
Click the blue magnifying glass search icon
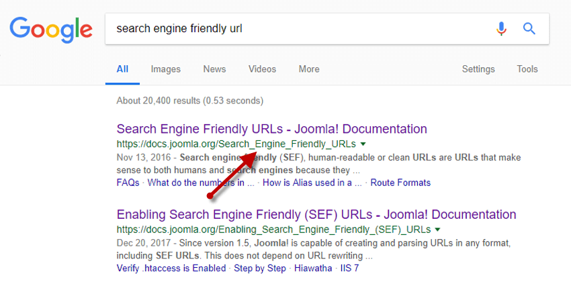click(x=529, y=29)
